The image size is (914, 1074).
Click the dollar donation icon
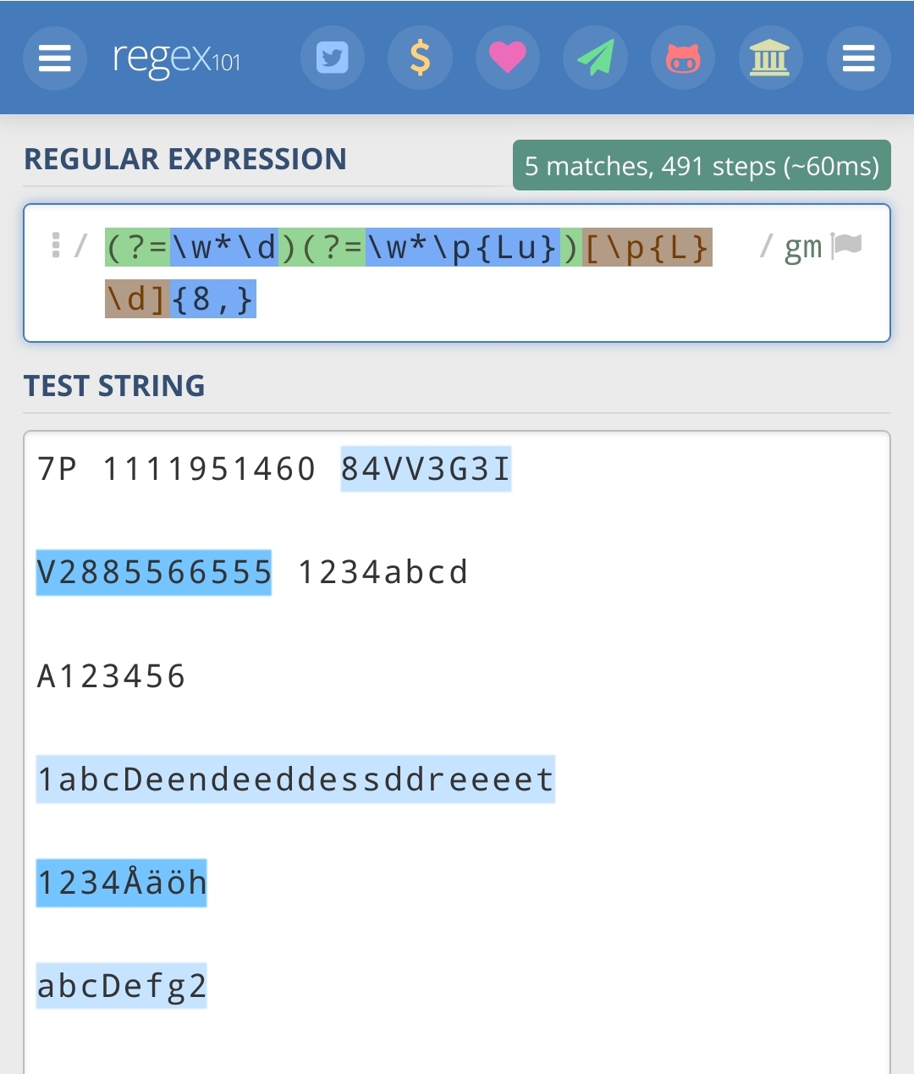(x=420, y=58)
